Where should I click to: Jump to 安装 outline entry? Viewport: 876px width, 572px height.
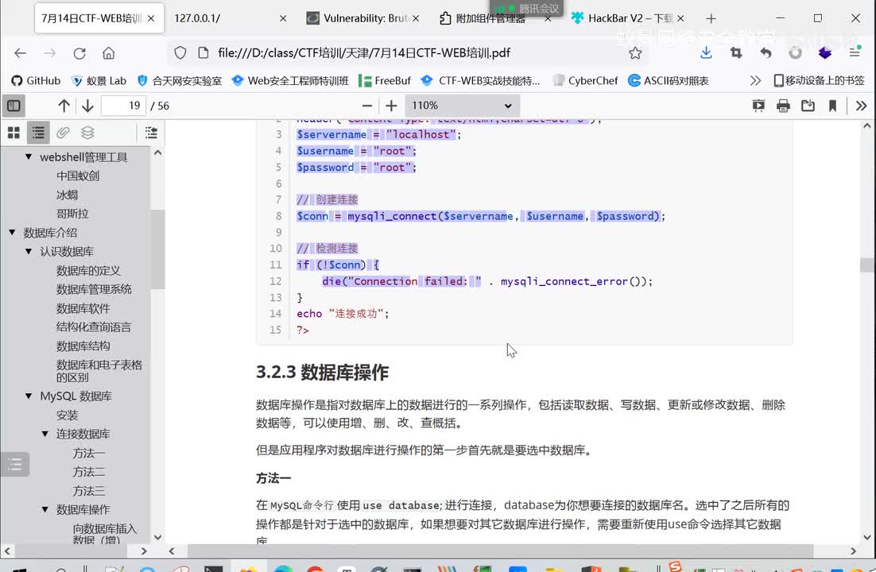click(67, 415)
